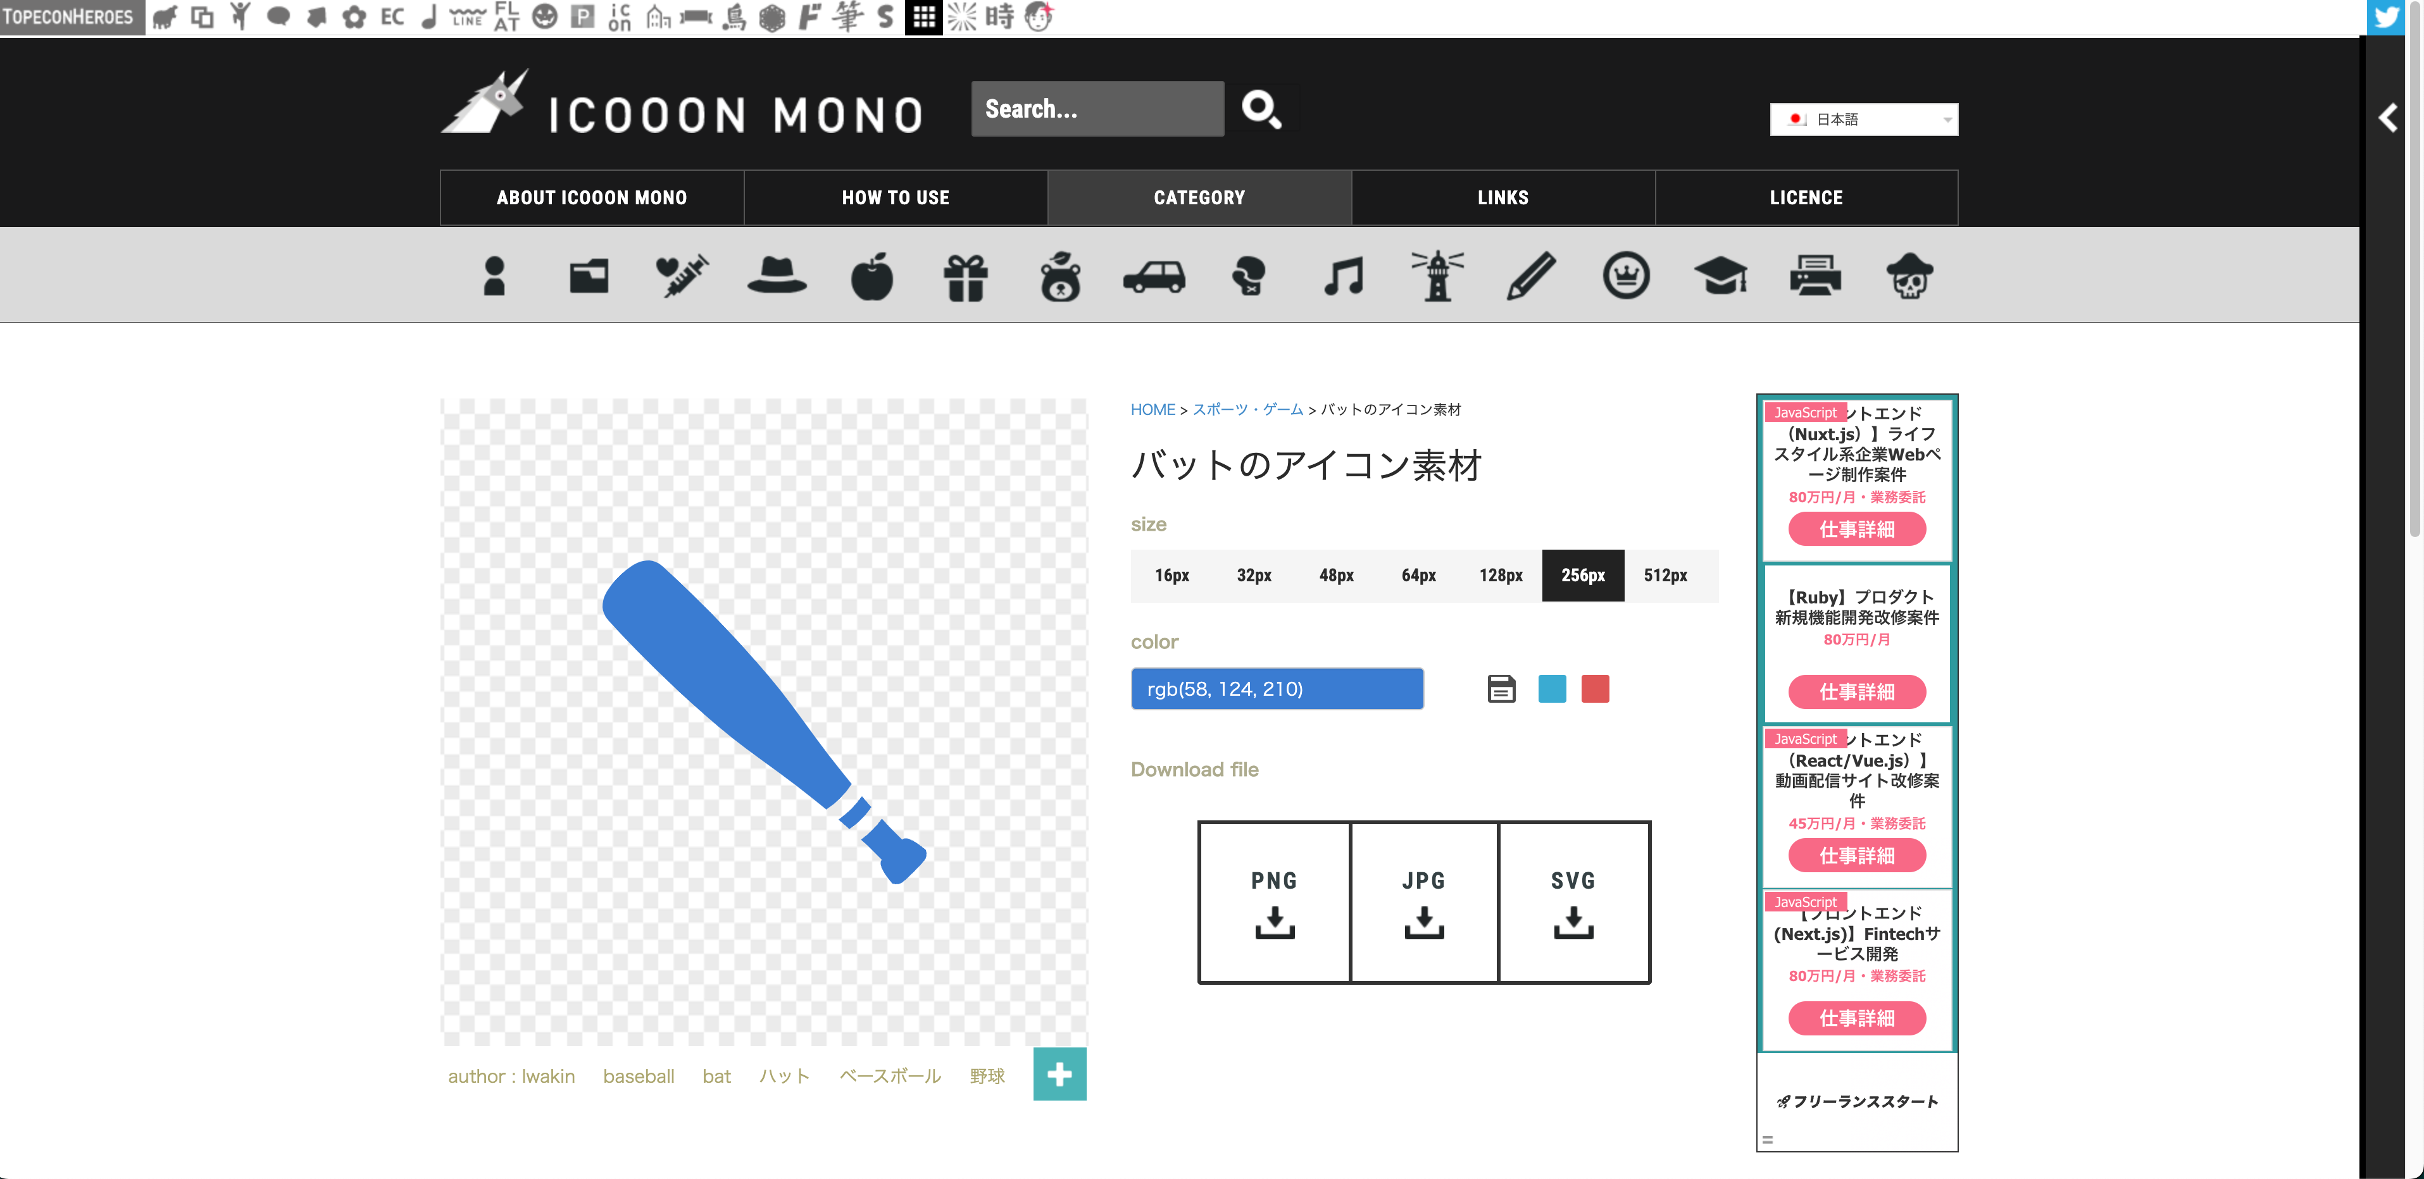Expand tags with the plus button
Screen dimensions: 2424x1179
click(x=1059, y=1074)
